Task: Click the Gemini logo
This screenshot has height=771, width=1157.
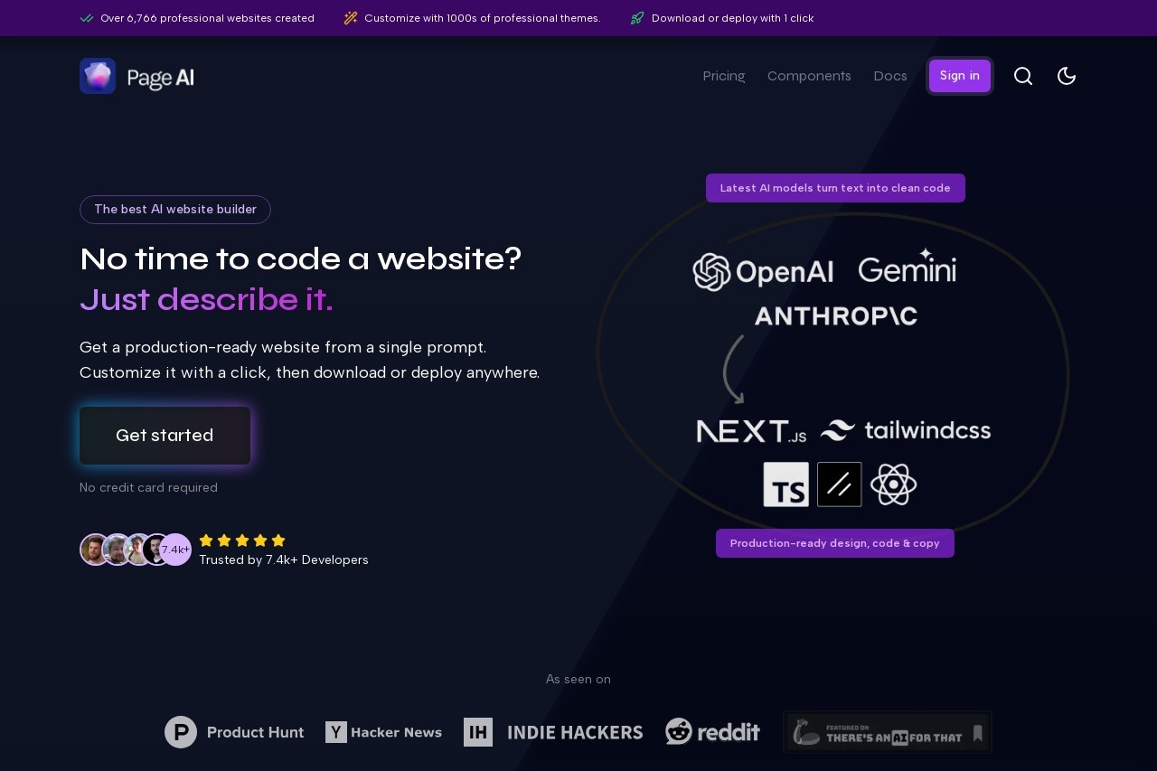Action: tap(907, 267)
